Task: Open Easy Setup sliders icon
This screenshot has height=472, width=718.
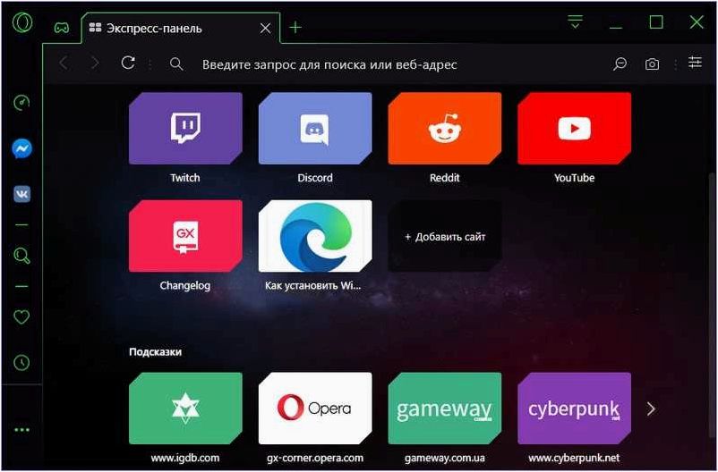Action: coord(695,63)
